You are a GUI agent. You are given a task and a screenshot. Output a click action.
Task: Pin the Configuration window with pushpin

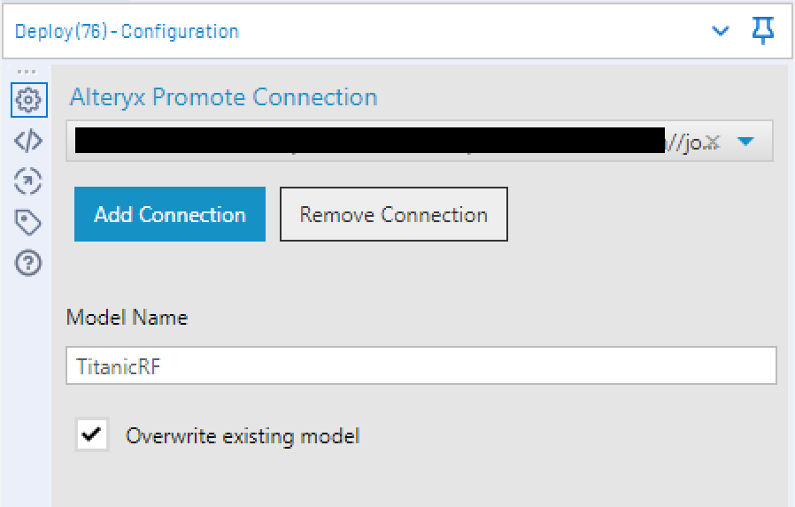(763, 30)
